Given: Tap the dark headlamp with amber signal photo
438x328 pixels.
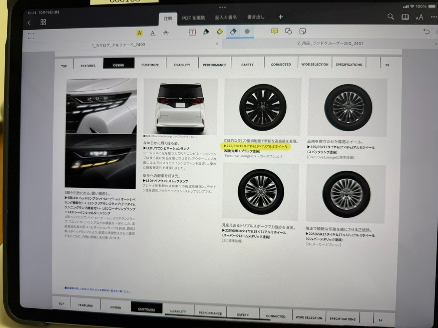Looking at the screenshot, I should click(101, 161).
